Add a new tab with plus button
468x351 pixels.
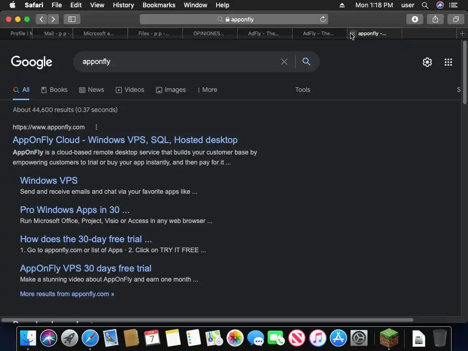pyautogui.click(x=462, y=34)
